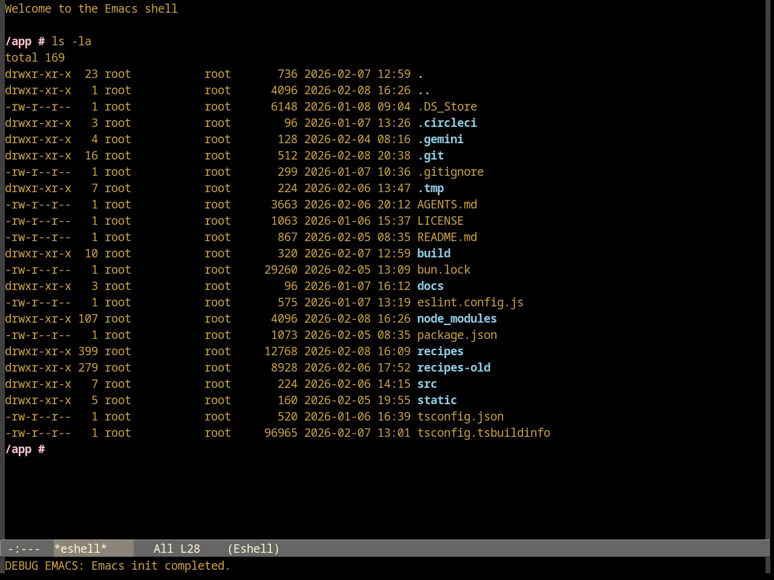Image resolution: width=774 pixels, height=580 pixels.
Task: Click the (Eshell) major mode indicator
Action: tap(253, 549)
